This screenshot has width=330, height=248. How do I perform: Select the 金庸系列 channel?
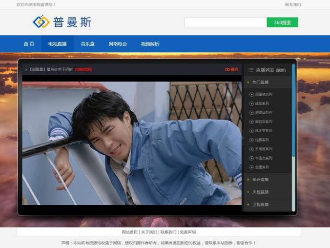click(262, 167)
